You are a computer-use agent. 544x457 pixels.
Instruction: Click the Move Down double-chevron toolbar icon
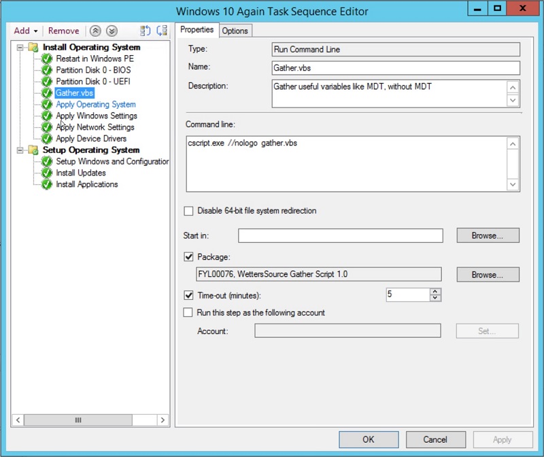click(x=112, y=31)
